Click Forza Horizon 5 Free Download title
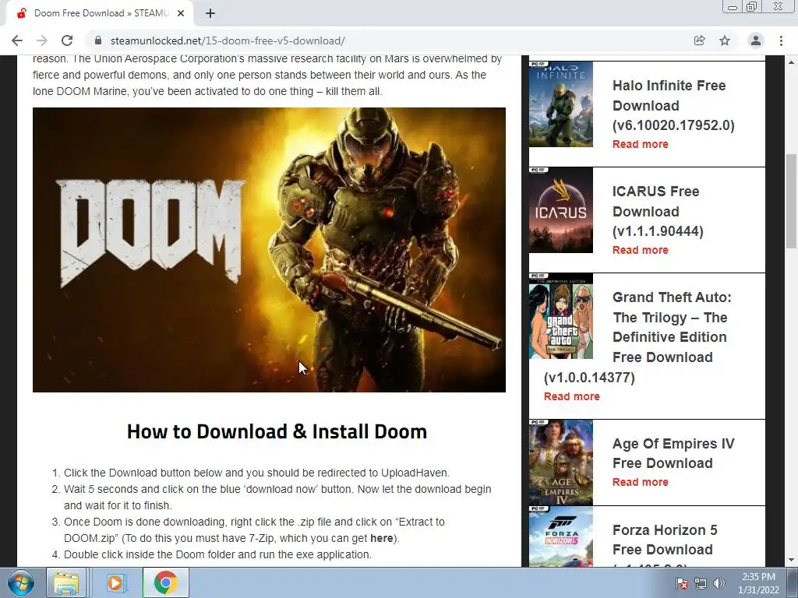Screen dimensions: 798x598 [665, 540]
